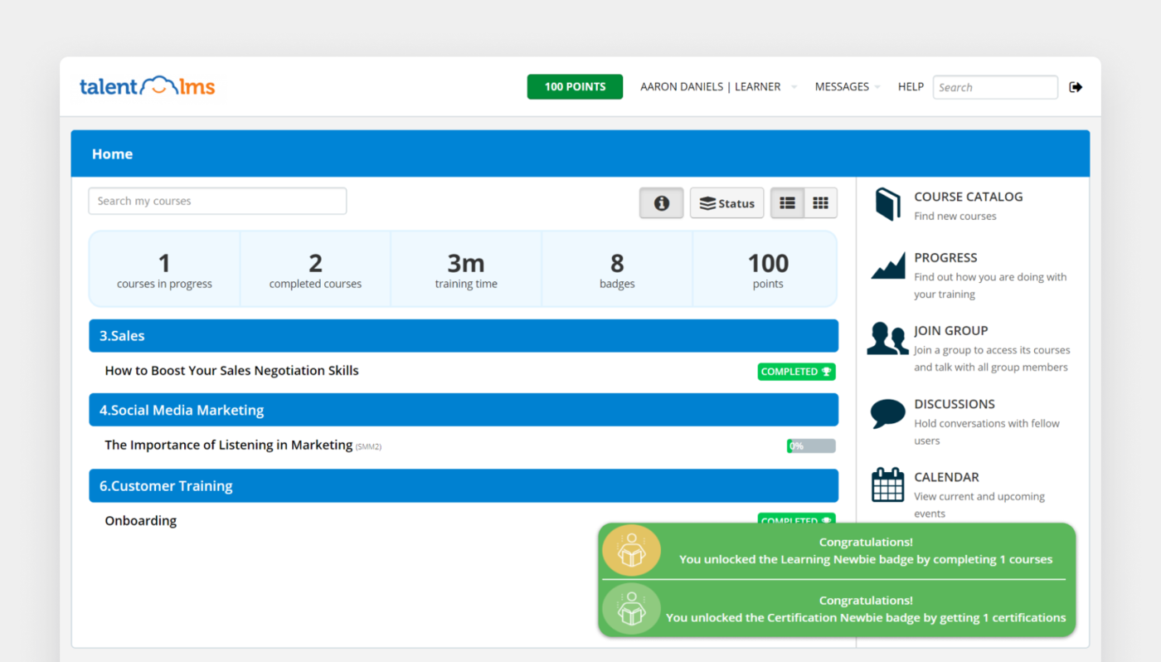The width and height of the screenshot is (1161, 662).
Task: Click the 6.Customer Training category header
Action: [464, 486]
